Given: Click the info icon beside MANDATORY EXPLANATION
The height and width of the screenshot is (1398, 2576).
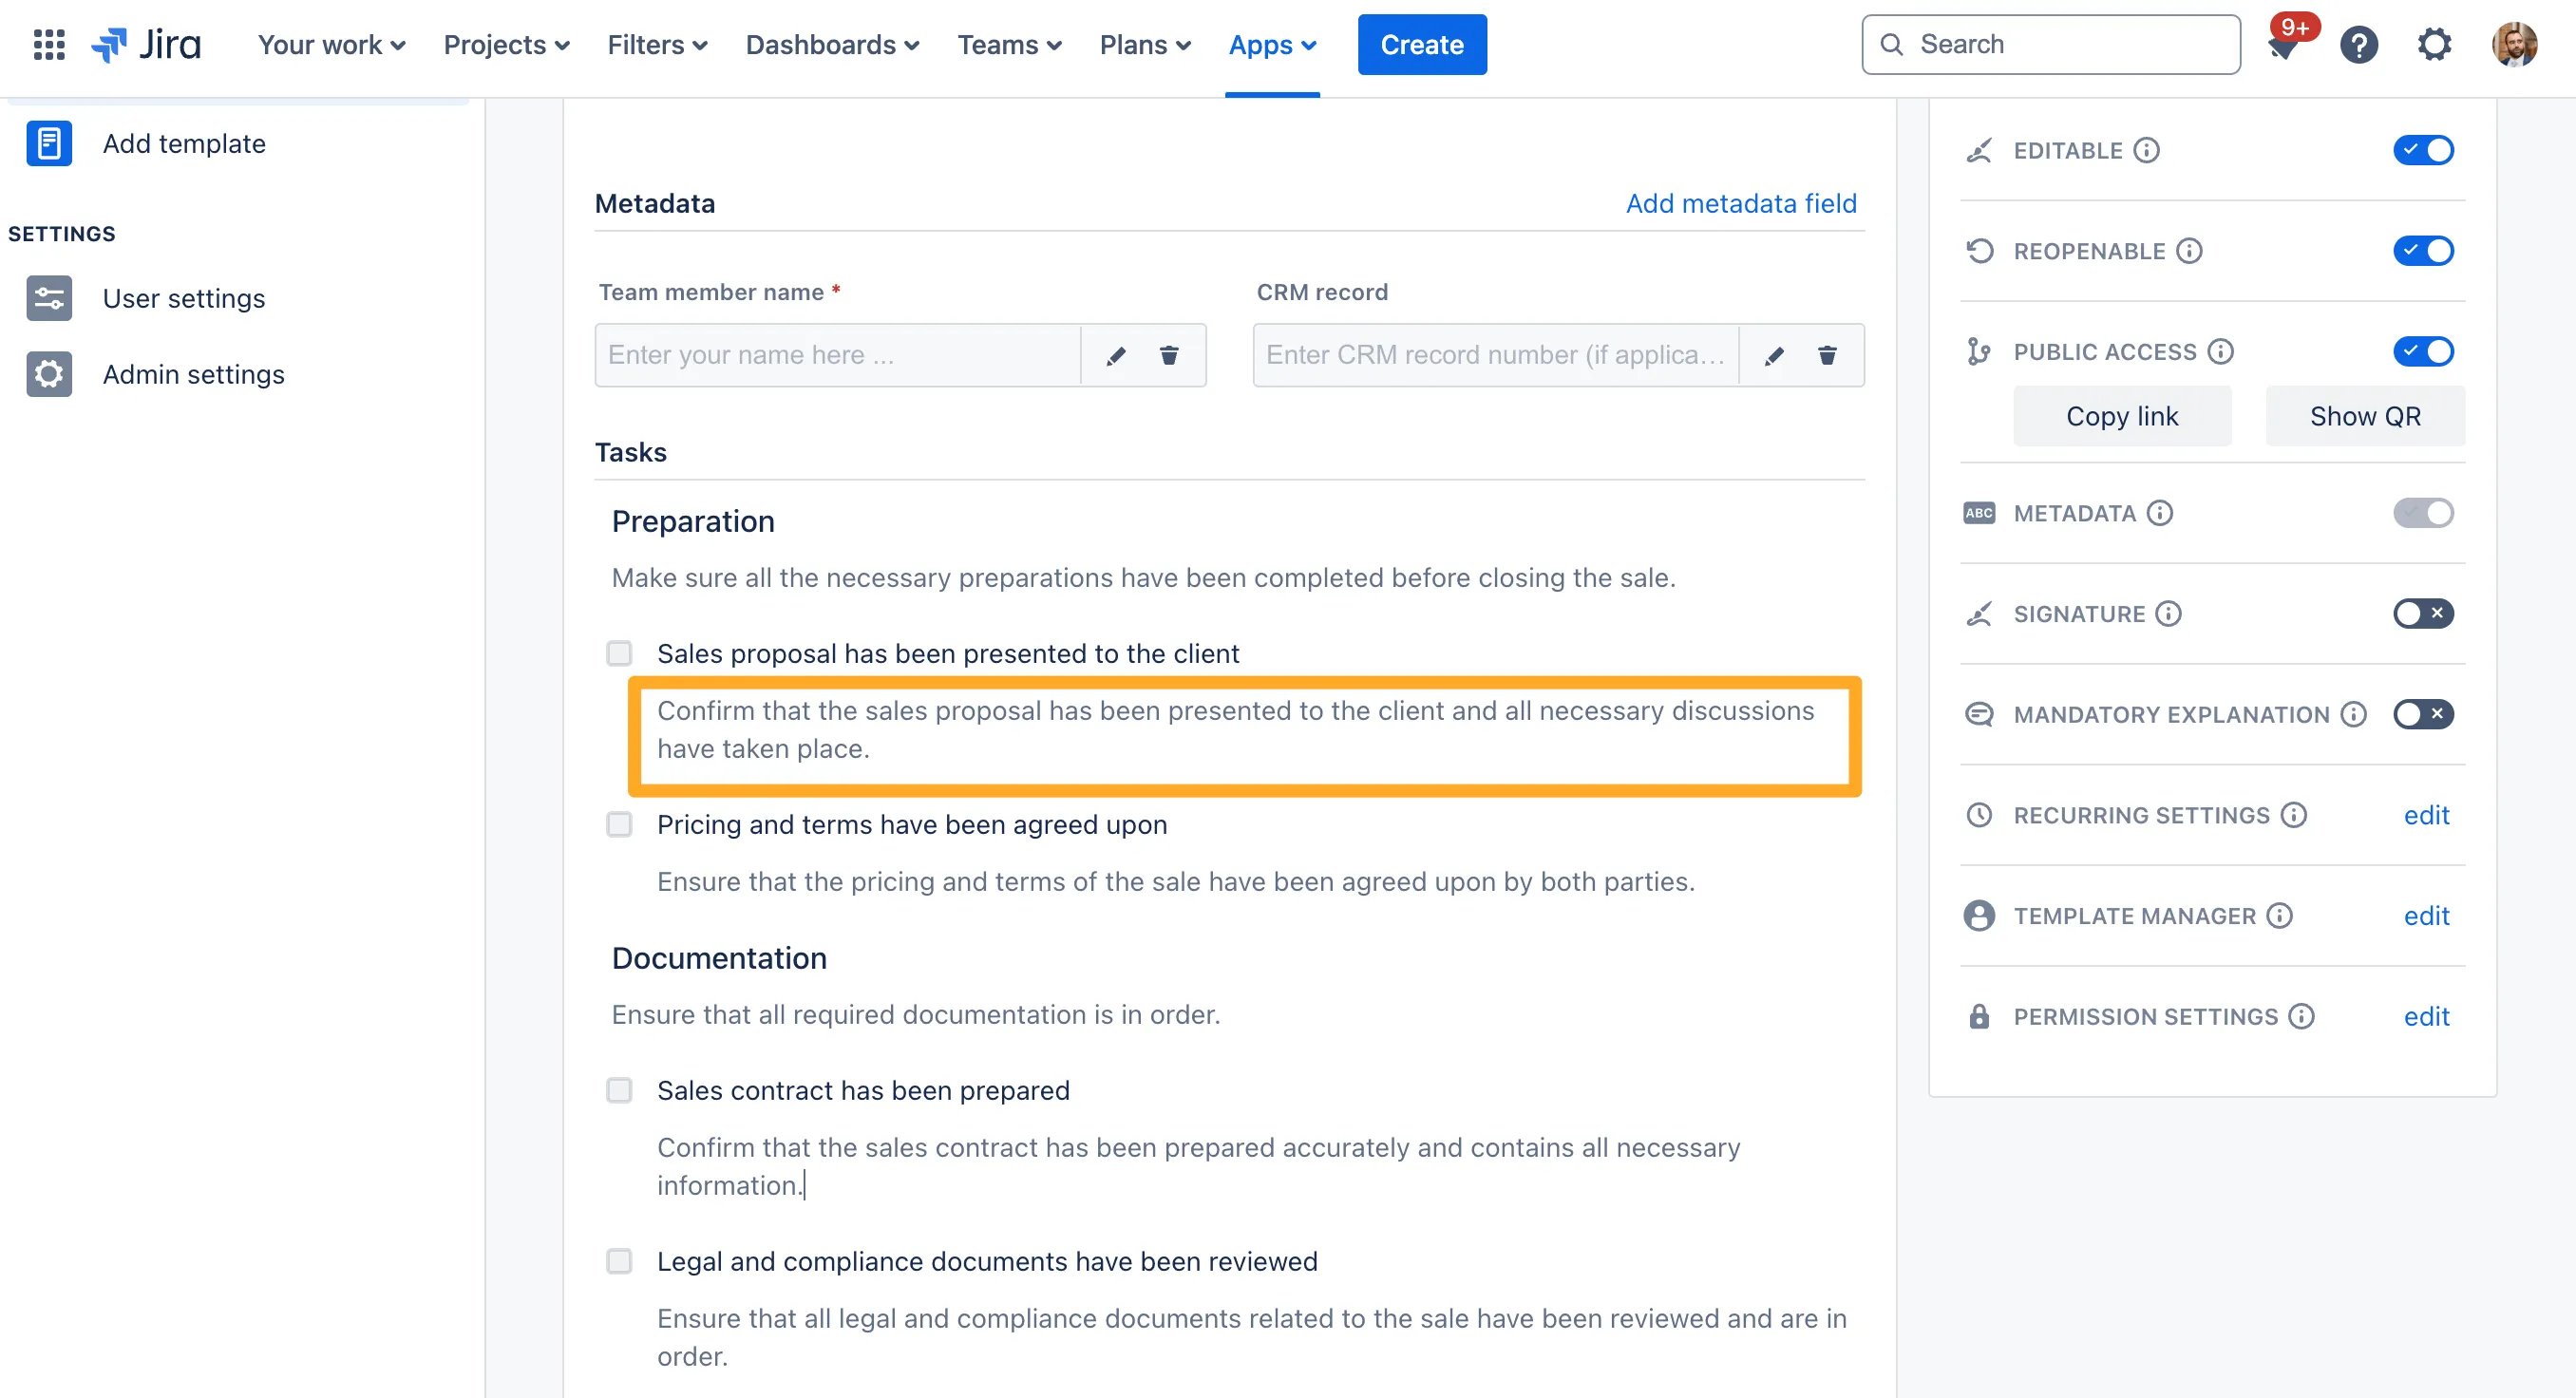Looking at the screenshot, I should (2353, 715).
